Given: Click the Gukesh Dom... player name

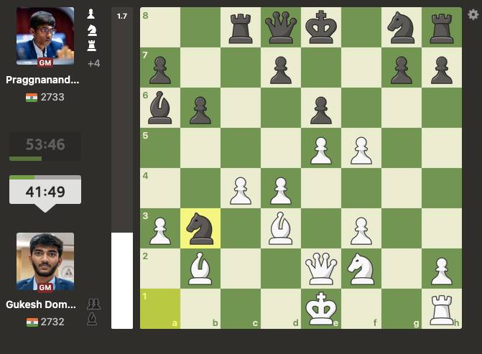Looking at the screenshot, I should 41,304.
